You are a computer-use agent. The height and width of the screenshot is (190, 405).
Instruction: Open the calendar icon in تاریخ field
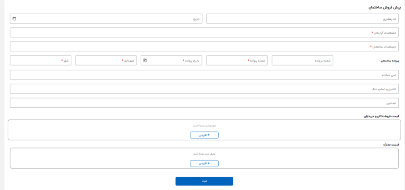14,19
